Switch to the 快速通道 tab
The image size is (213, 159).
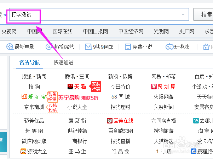point(64,62)
